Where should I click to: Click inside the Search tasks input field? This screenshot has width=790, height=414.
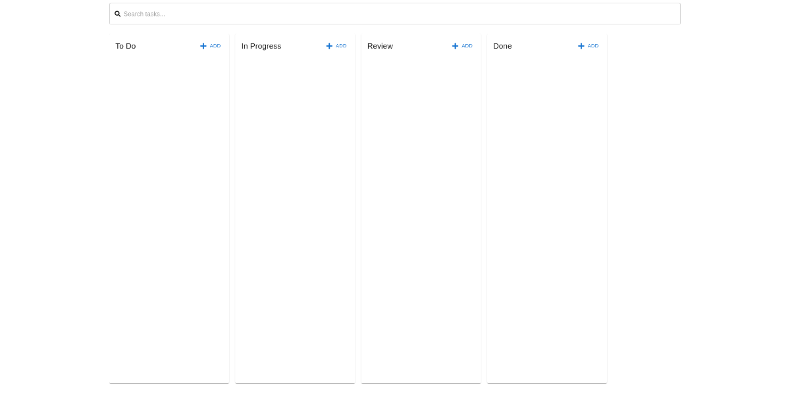click(395, 13)
